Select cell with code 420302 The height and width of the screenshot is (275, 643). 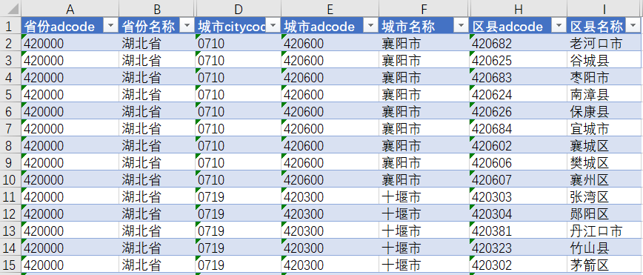pos(519,265)
